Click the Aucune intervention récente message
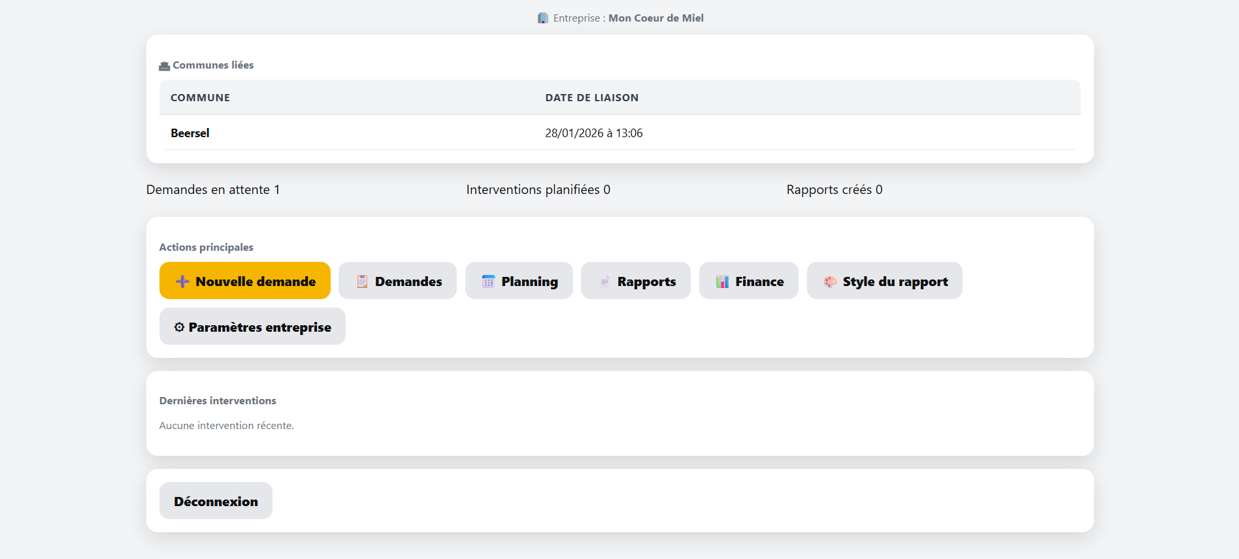This screenshot has height=559, width=1239. point(226,426)
